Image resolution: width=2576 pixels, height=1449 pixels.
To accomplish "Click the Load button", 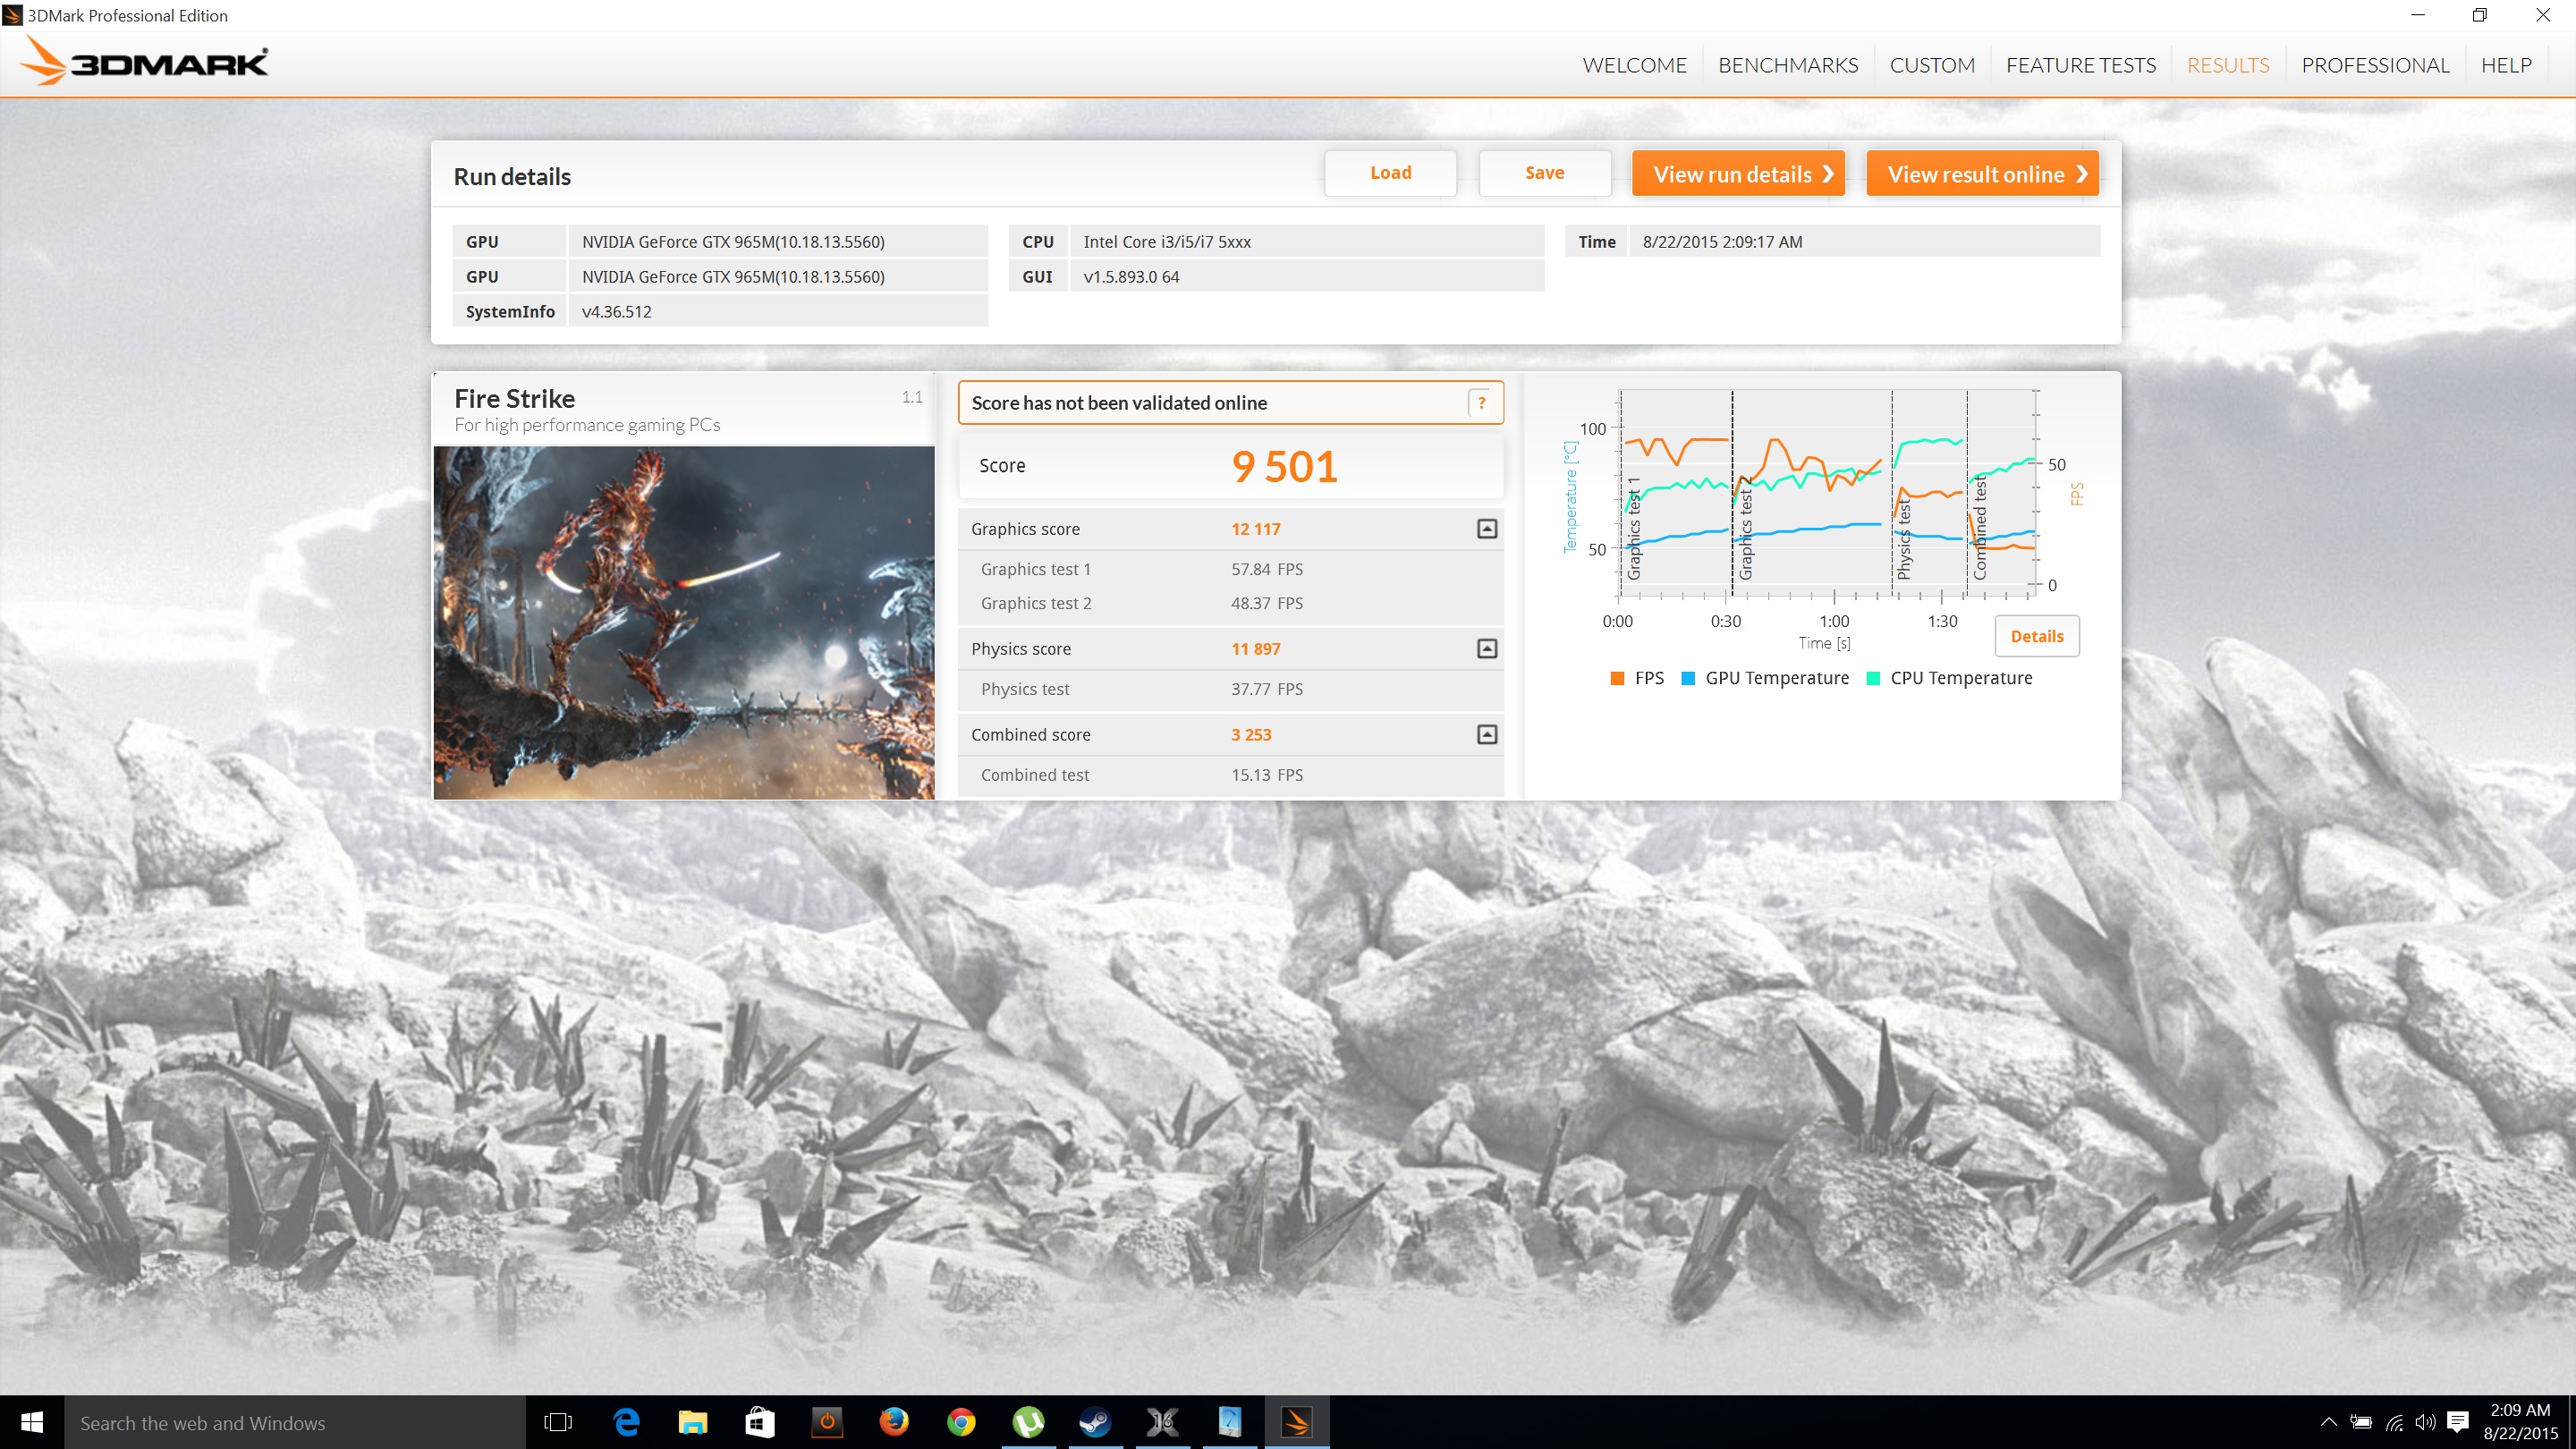I will 1390,173.
